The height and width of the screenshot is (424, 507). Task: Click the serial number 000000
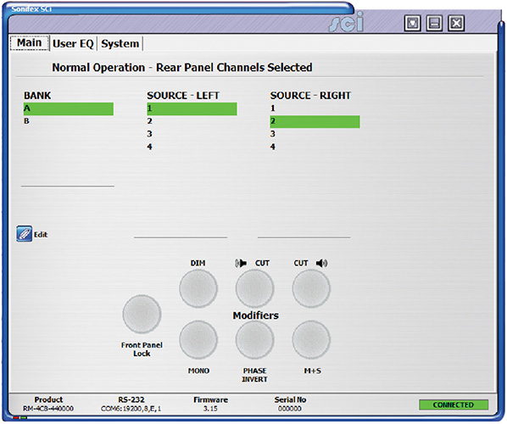click(290, 409)
